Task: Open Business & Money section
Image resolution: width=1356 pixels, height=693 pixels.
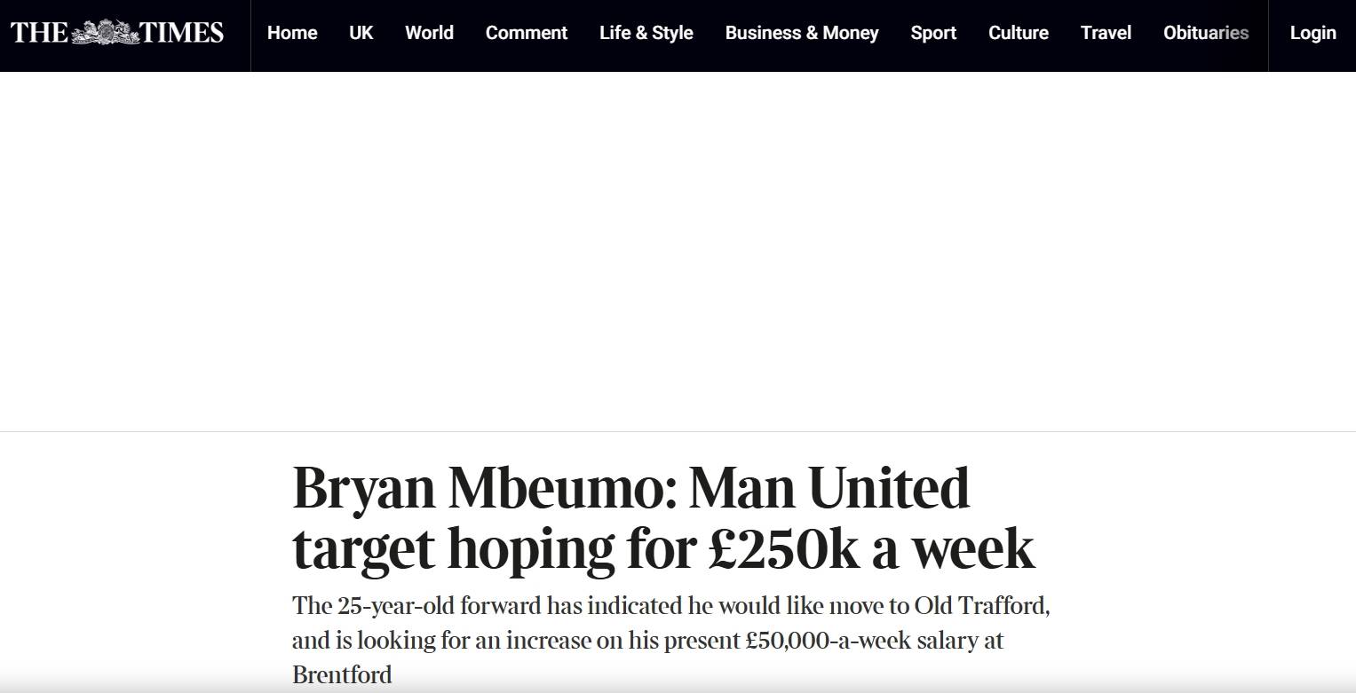Action: coord(802,33)
